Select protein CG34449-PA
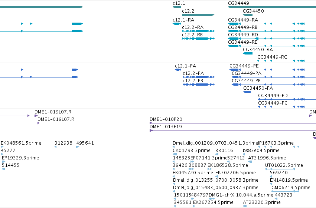 tap(247, 73)
